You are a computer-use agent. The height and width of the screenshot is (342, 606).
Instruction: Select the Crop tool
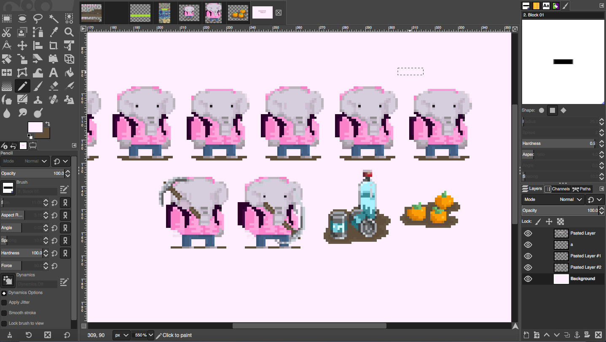coord(54,45)
